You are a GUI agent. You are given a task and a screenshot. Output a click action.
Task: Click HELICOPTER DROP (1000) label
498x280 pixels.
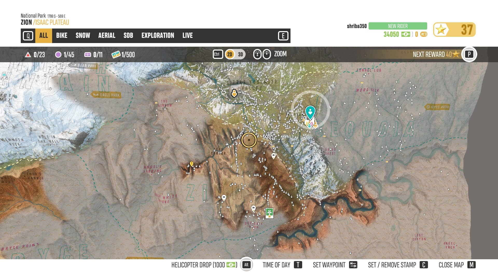click(204, 265)
